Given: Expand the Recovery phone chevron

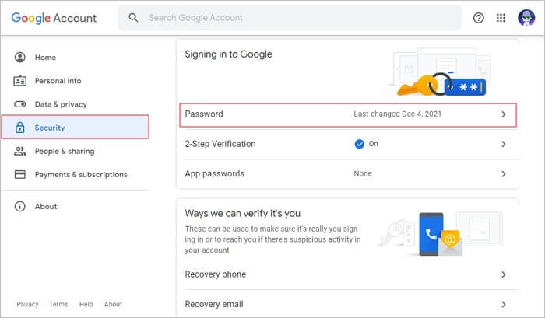Looking at the screenshot, I should (x=503, y=274).
